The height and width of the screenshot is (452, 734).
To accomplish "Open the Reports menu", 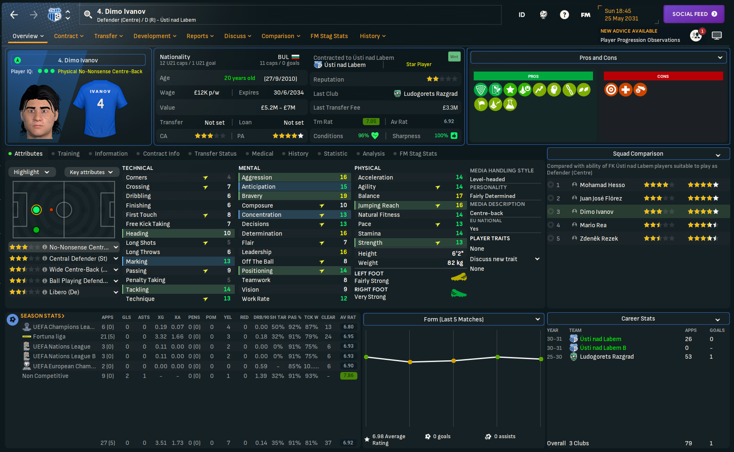I will [x=200, y=36].
